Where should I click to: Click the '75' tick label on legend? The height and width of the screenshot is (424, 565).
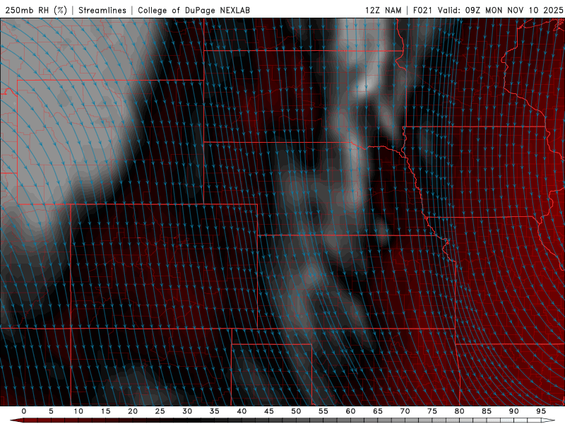432,411
